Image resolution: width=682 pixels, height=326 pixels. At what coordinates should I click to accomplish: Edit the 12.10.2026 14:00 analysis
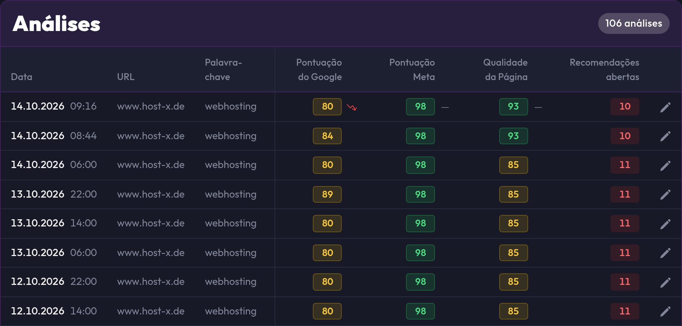point(665,311)
